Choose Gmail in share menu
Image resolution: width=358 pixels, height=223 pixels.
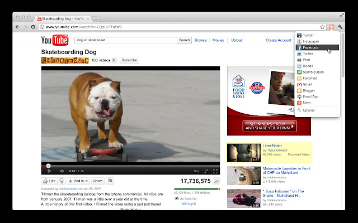click(317, 84)
